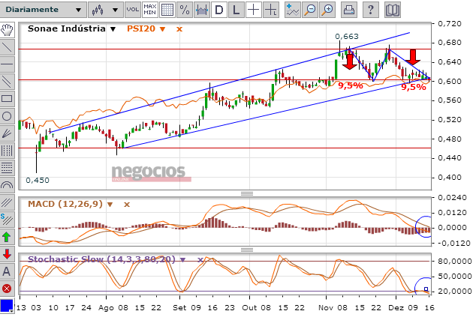Remove the MACD indicator panel
Image resolution: width=476 pixels, height=320 pixels.
tap(127, 205)
